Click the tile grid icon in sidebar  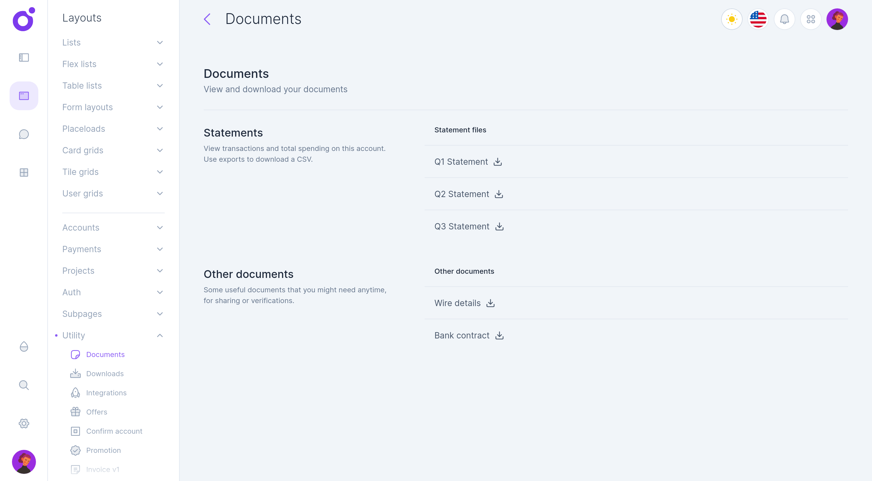(x=24, y=172)
